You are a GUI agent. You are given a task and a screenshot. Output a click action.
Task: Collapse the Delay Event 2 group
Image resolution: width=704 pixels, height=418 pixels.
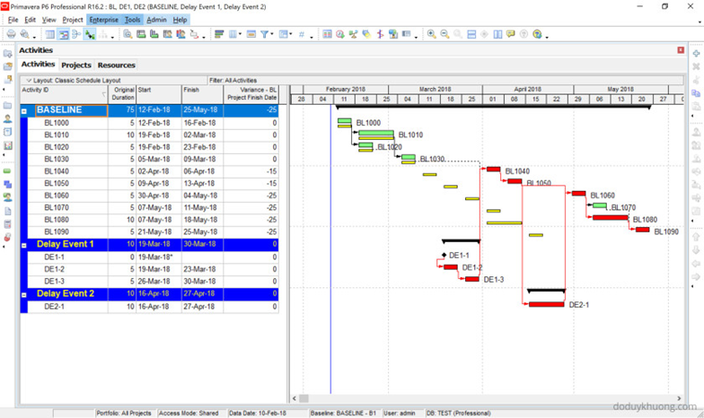[x=23, y=295]
